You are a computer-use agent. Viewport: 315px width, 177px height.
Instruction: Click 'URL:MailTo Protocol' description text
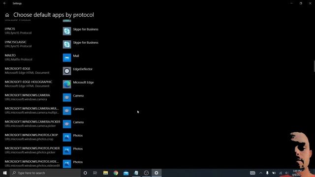click(x=19, y=59)
